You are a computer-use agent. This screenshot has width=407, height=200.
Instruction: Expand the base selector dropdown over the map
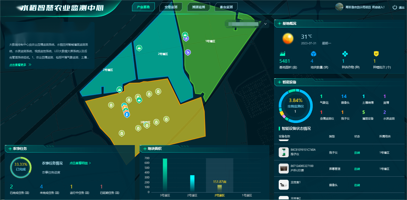point(265,24)
